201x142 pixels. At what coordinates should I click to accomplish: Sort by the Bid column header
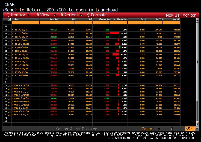click(66, 19)
